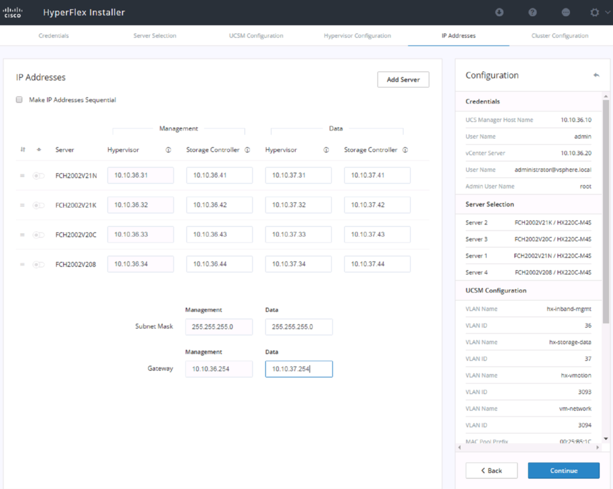613x489 pixels.
Task: Click the download icon in the header
Action: tap(499, 13)
